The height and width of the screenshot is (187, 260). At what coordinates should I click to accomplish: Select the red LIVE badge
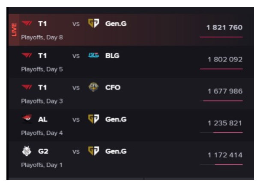click(14, 30)
